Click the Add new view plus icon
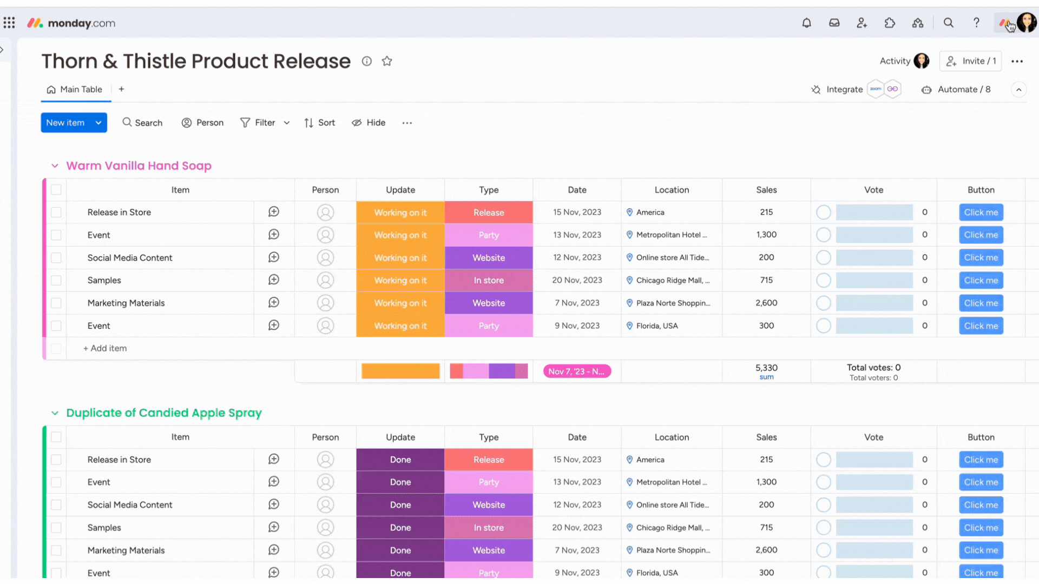Screen dimensions: 1039x584 pyautogui.click(x=121, y=89)
